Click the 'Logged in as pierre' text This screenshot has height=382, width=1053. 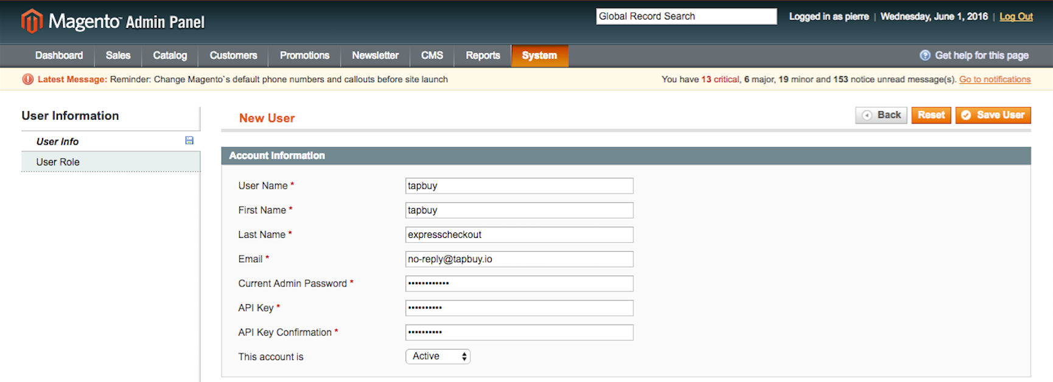tap(829, 16)
